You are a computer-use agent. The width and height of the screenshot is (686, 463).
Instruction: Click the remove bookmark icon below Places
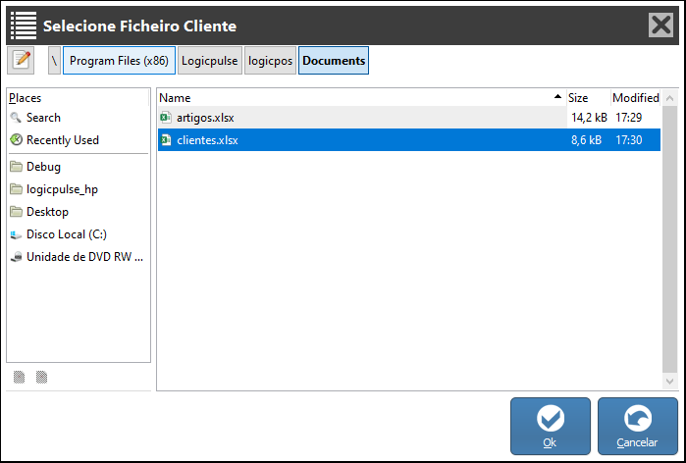point(41,377)
